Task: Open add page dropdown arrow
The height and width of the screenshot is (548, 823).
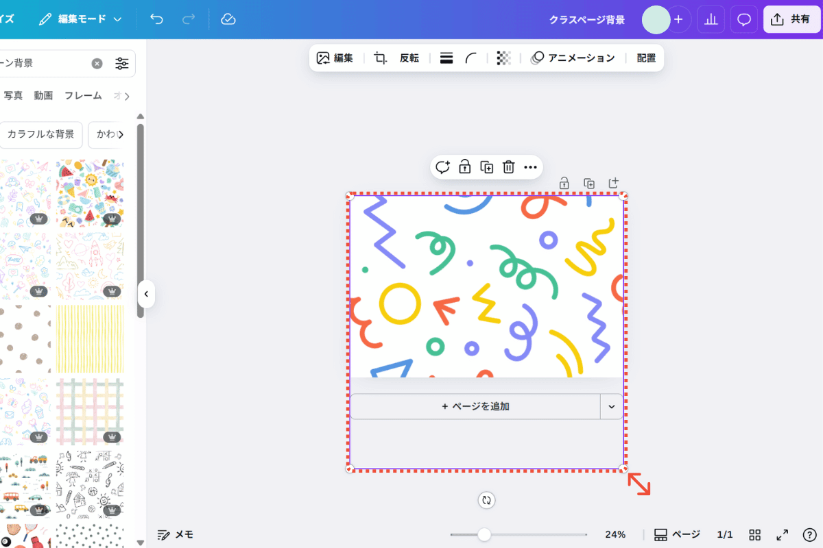Action: 612,406
